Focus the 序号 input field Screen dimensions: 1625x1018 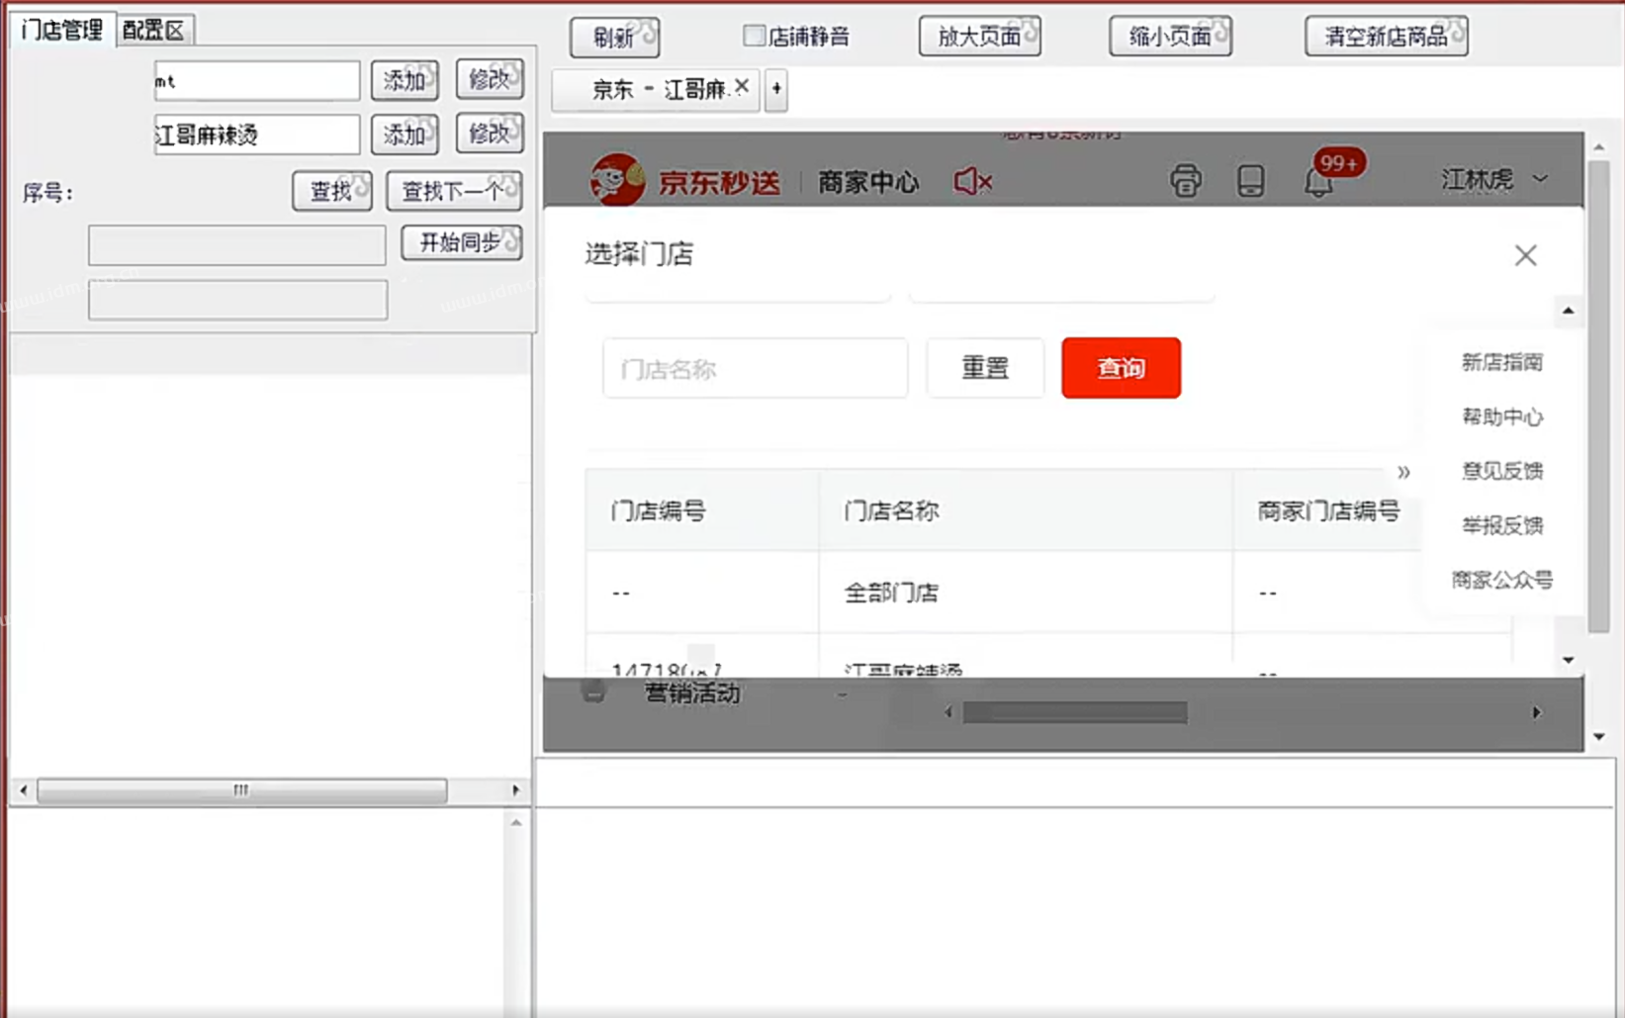[x=236, y=245]
